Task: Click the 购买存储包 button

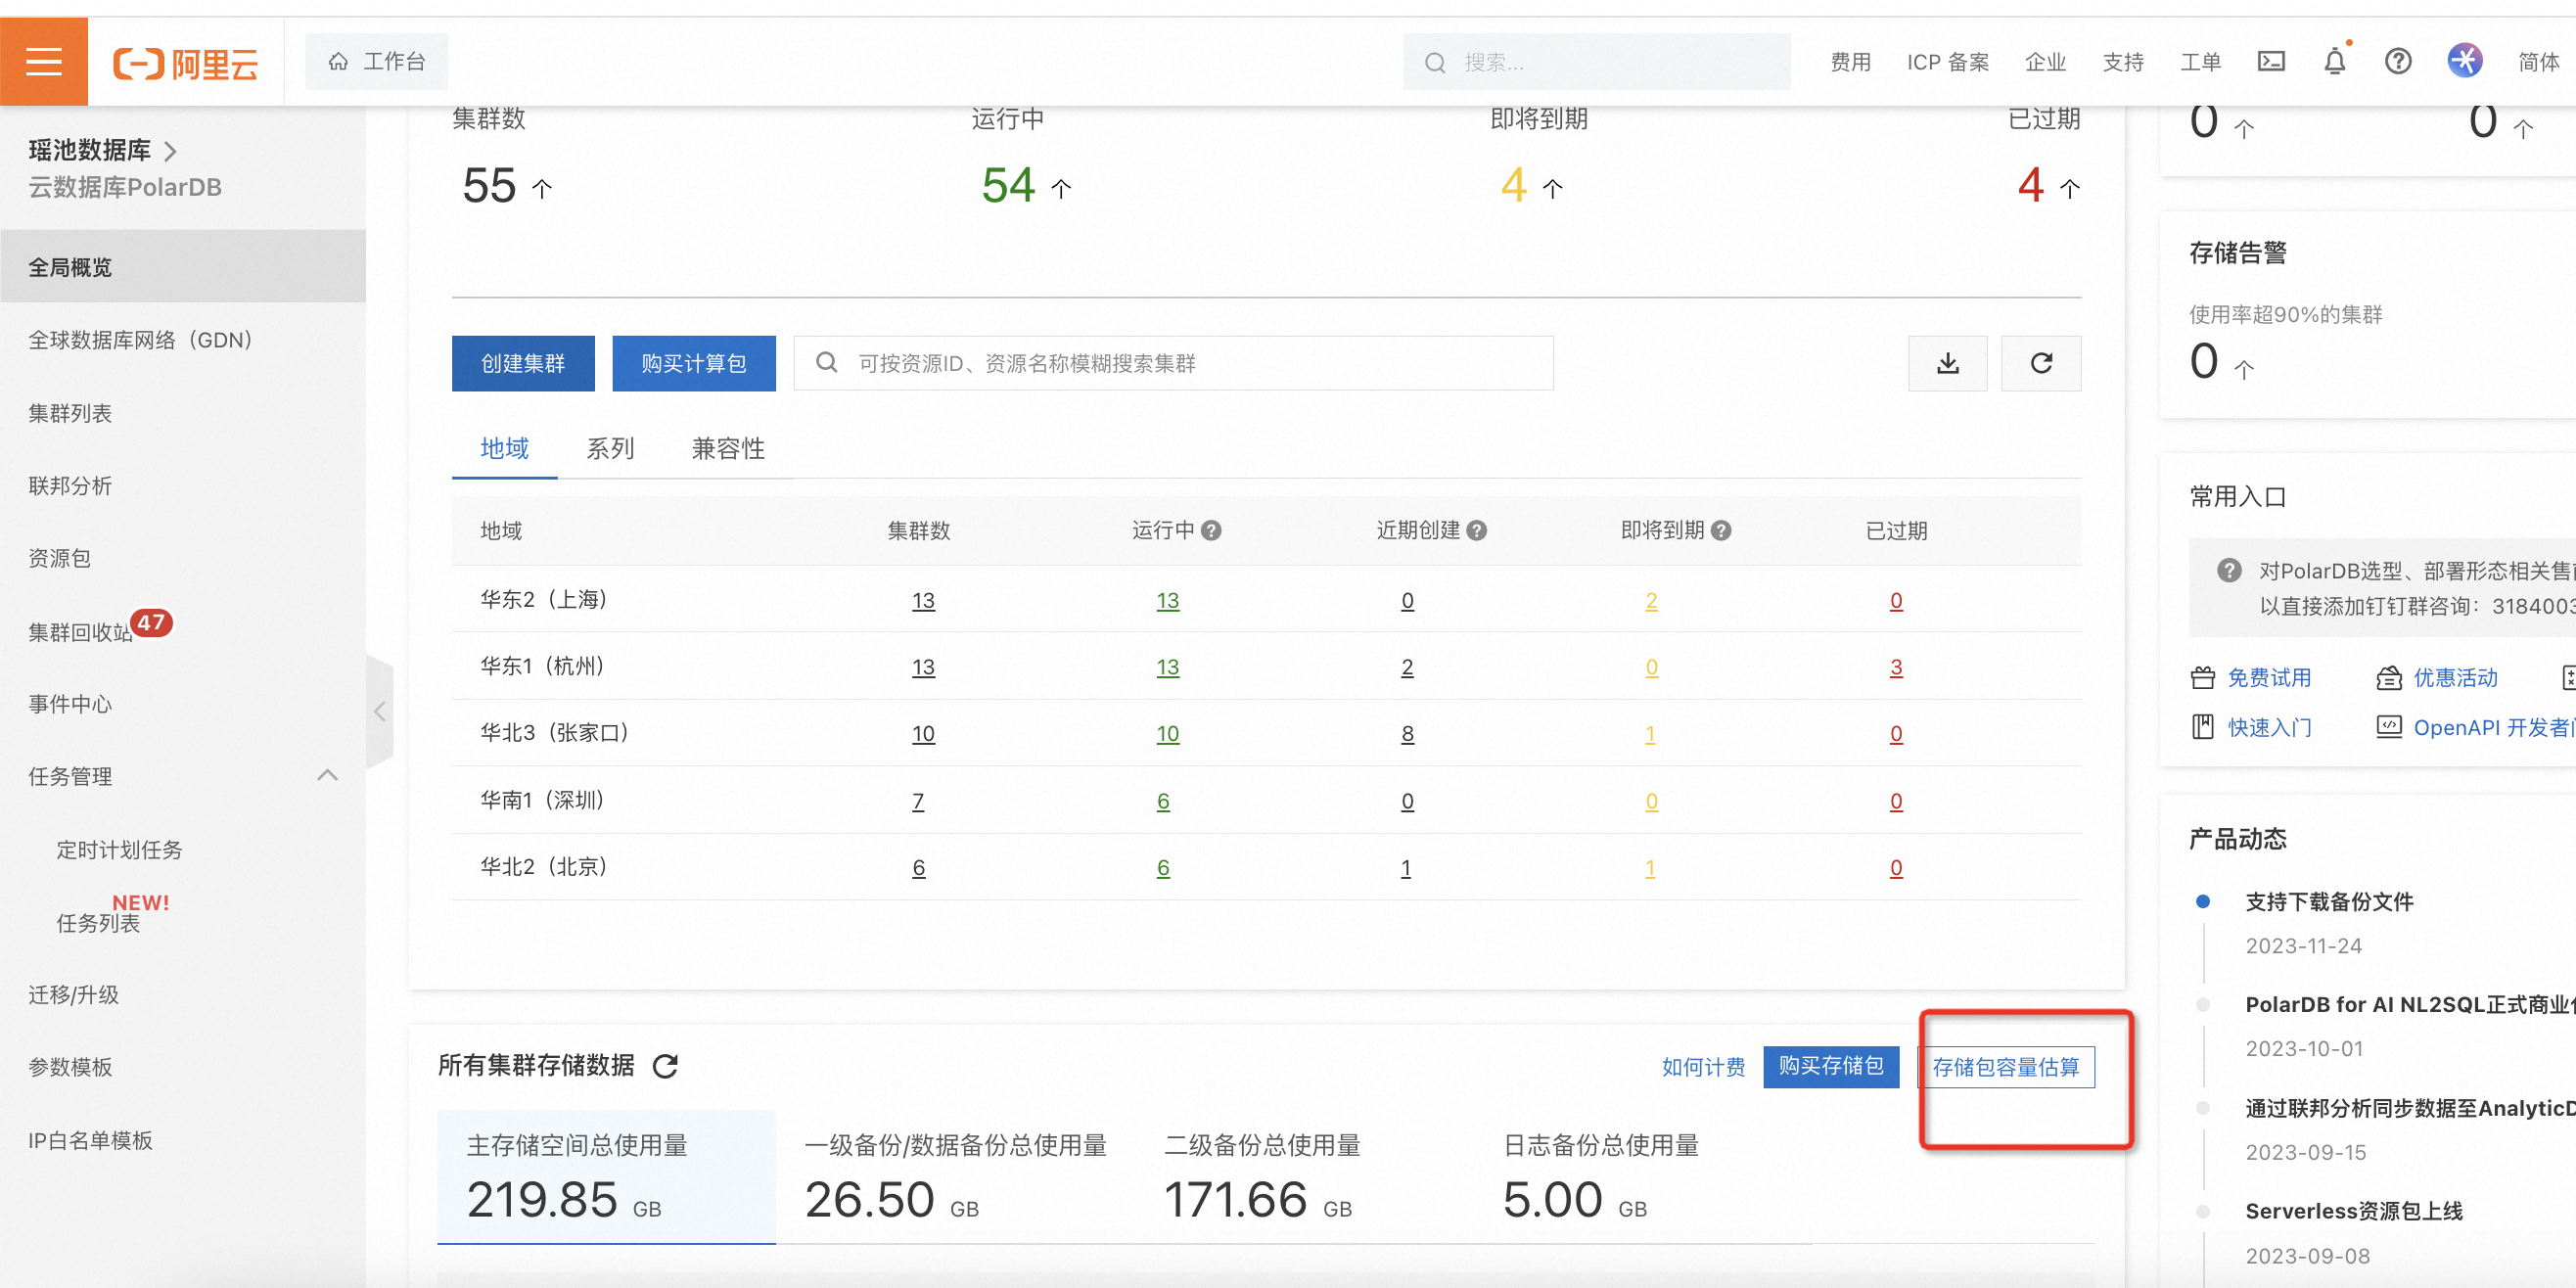Action: [x=1831, y=1066]
